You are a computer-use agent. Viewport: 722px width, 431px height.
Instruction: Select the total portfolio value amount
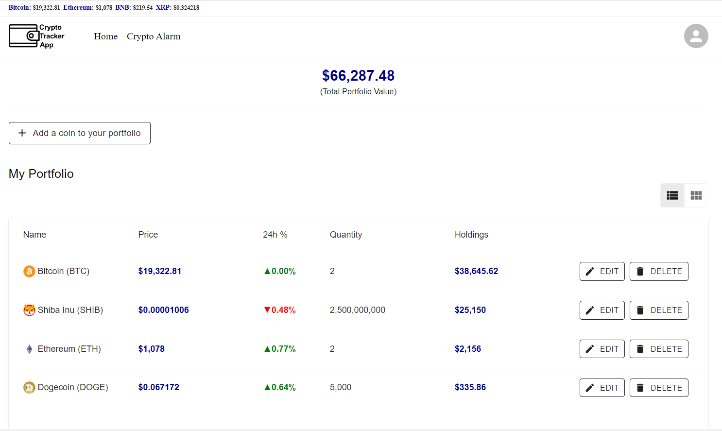click(x=359, y=76)
